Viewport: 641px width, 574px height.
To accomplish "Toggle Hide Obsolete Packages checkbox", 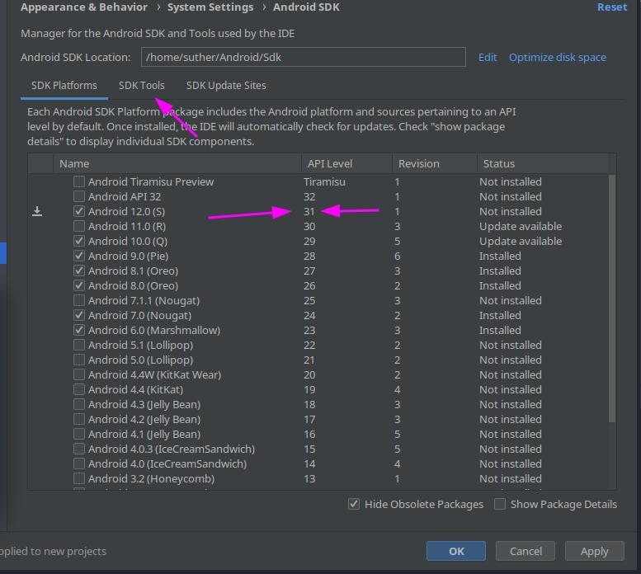I will point(354,504).
